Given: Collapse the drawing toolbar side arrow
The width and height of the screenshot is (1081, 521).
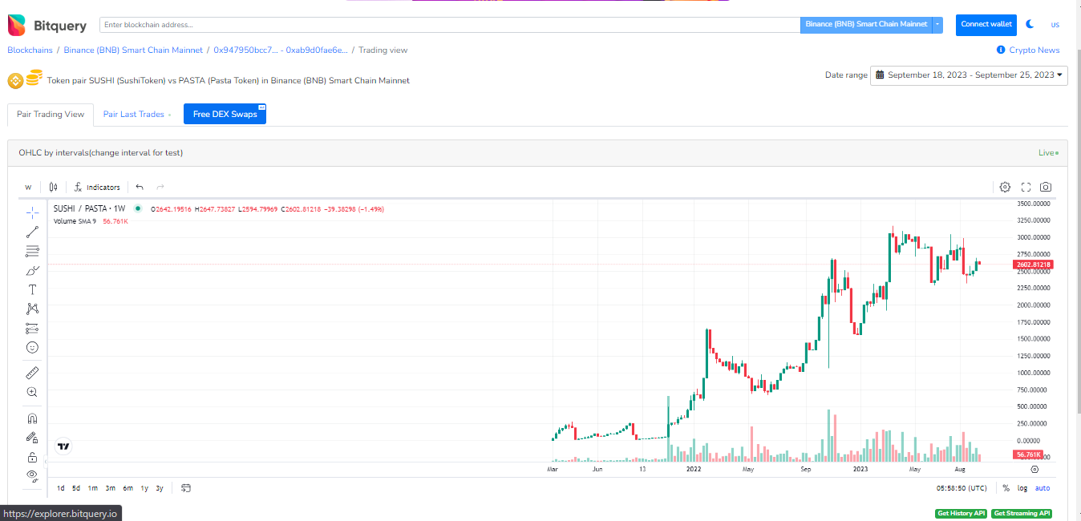Looking at the screenshot, I should point(47,463).
